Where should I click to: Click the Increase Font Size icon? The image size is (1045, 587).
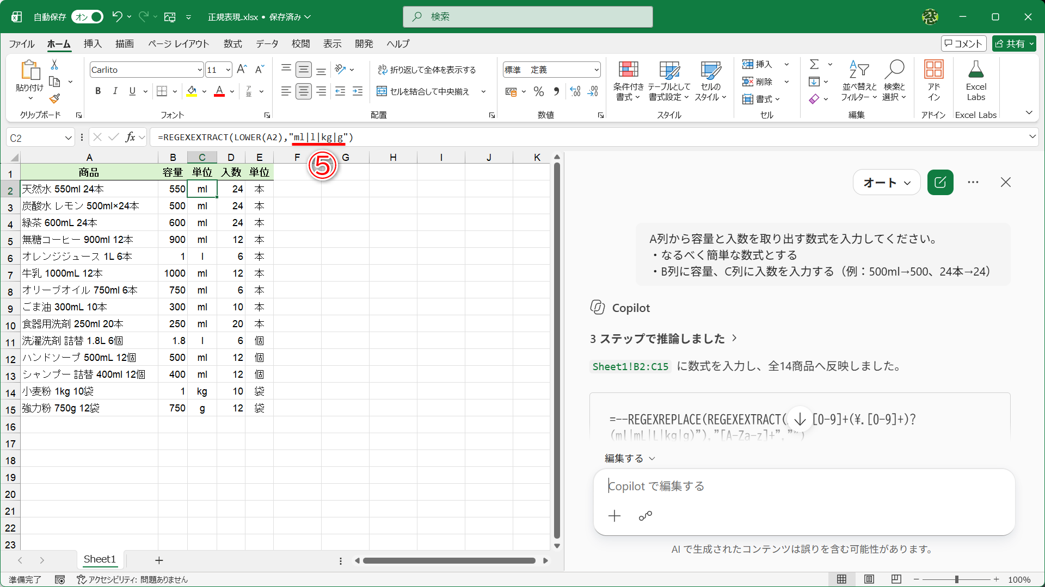click(242, 69)
